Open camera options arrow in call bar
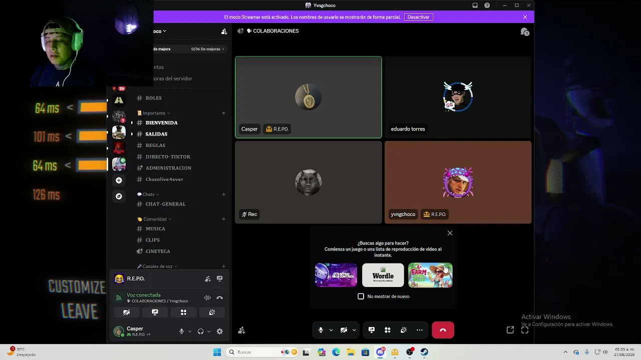Viewport: 641px width, 360px height. coord(354,330)
